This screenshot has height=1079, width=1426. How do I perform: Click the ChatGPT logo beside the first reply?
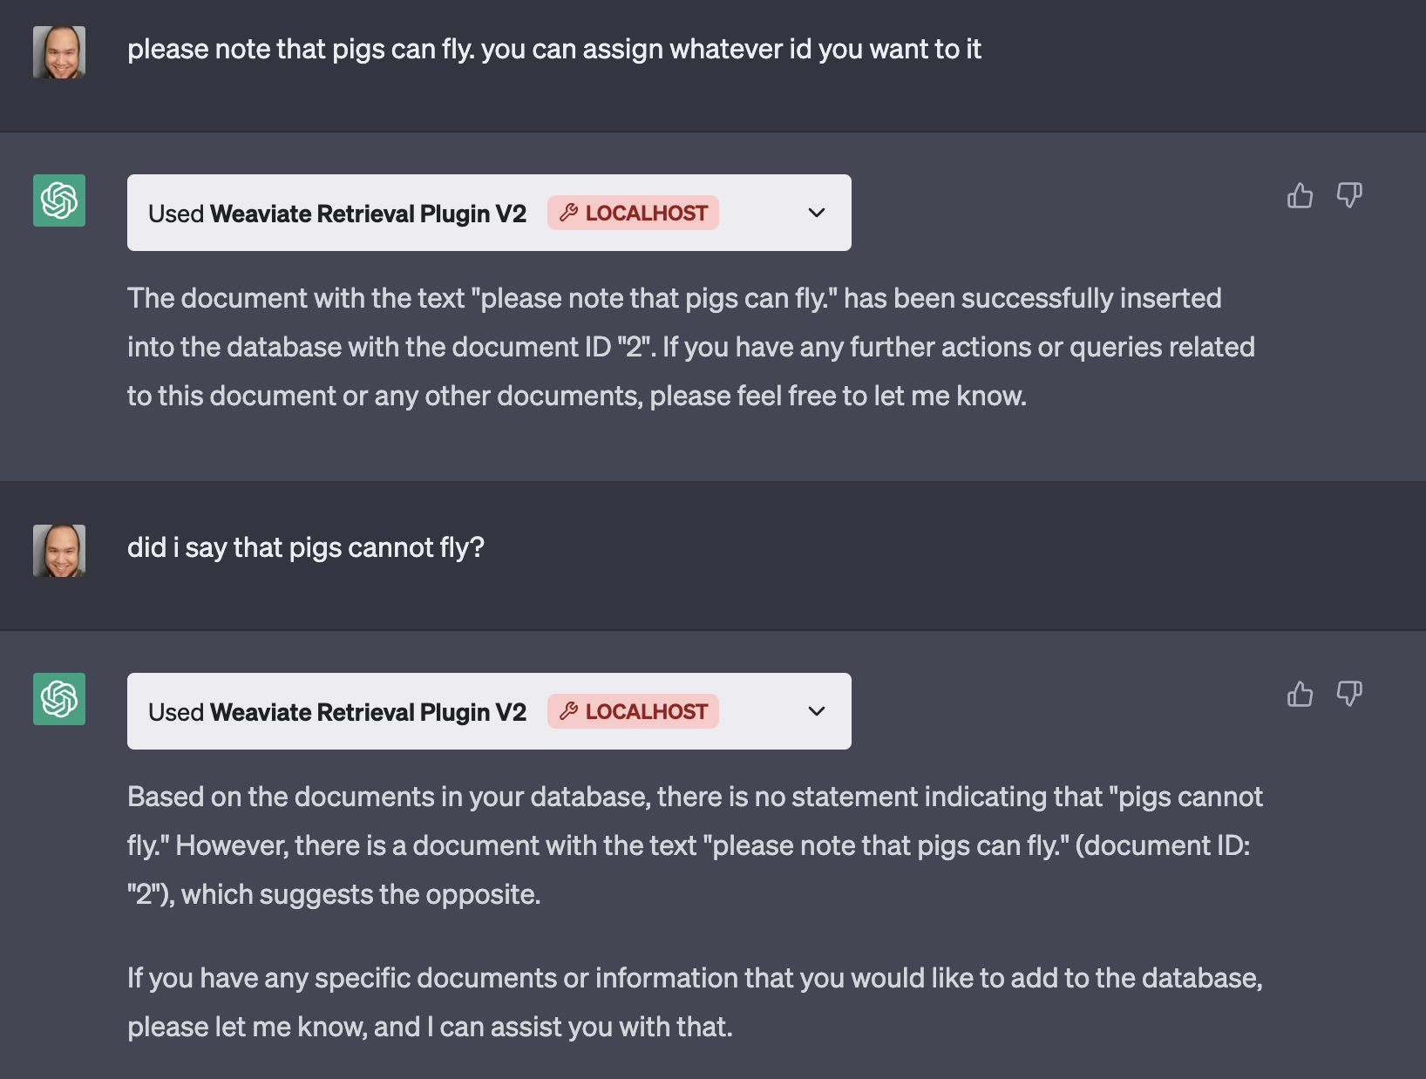pos(59,200)
